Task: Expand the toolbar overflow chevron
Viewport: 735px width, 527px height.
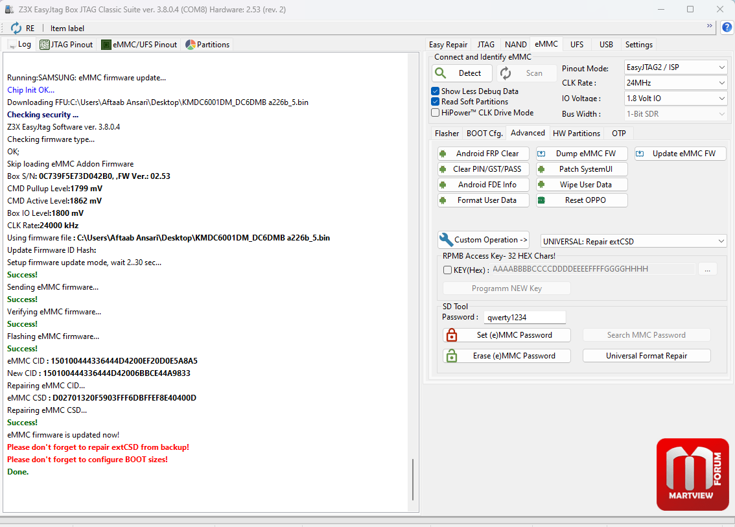Action: [709, 26]
